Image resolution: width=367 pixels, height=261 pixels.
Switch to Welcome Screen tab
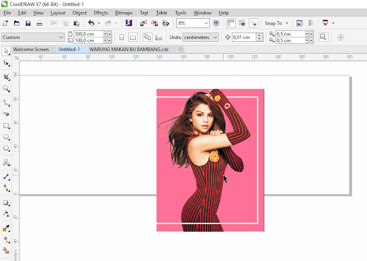tap(31, 49)
